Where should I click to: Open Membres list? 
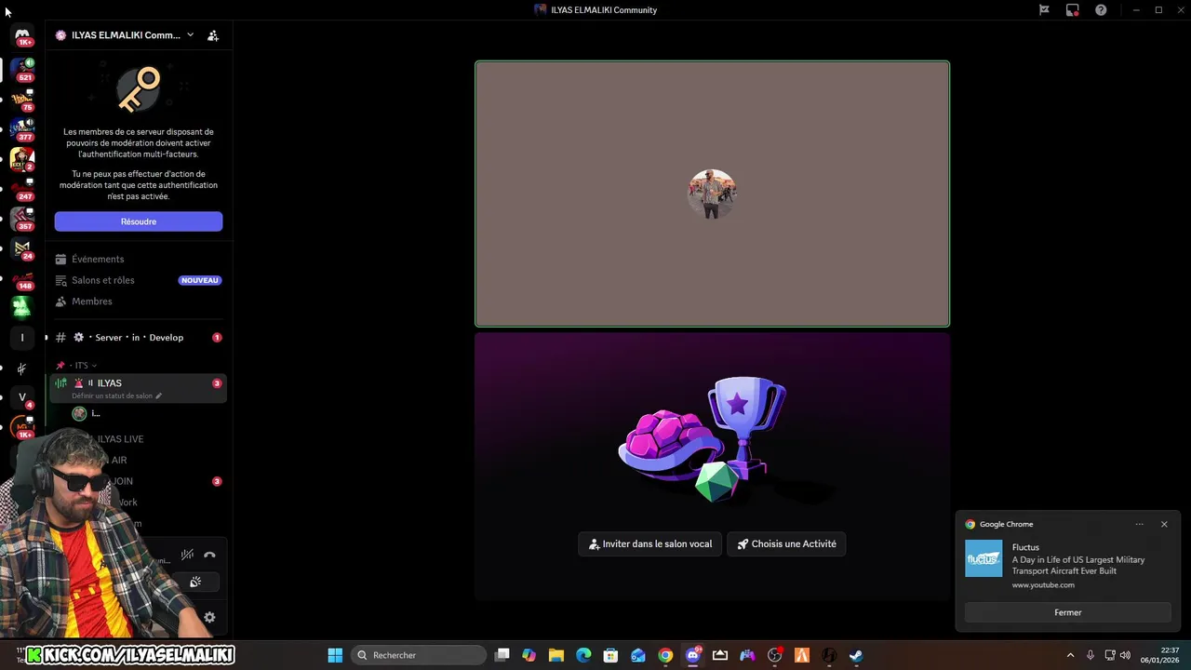137,301
